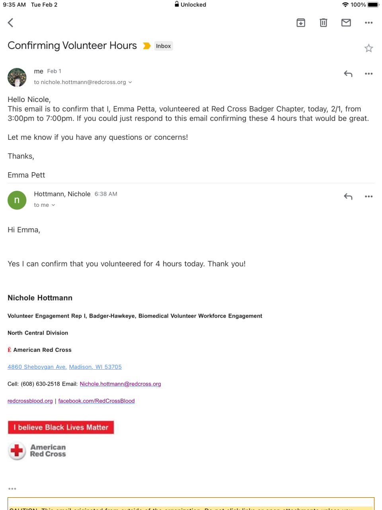Open the facebook.com/RedCrossBlood link
Image resolution: width=382 pixels, height=510 pixels.
(96, 401)
